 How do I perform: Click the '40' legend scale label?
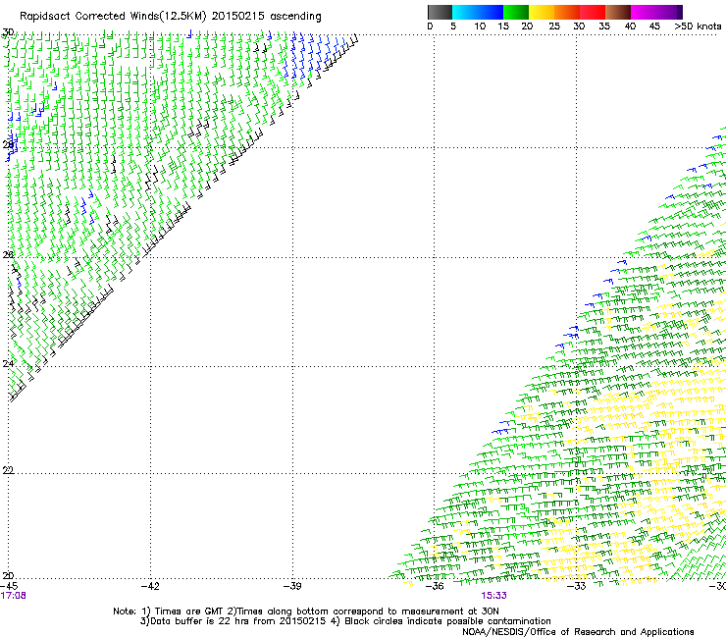click(630, 27)
